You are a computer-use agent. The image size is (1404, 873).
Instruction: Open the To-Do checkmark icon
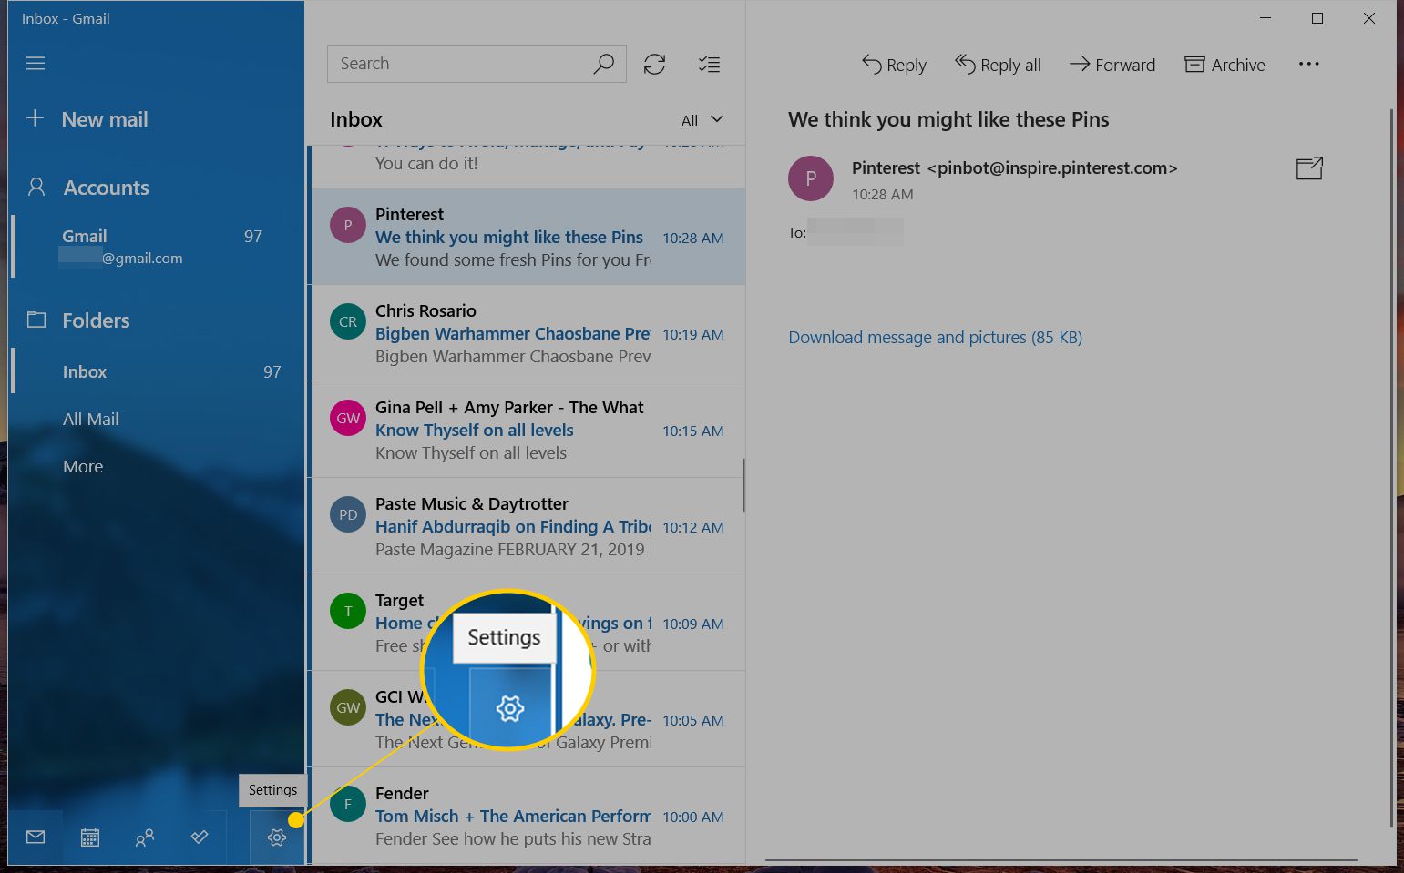point(199,837)
